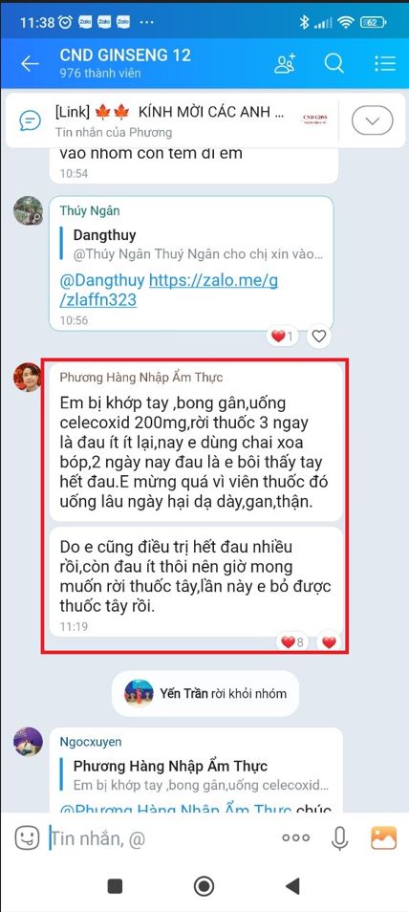Image resolution: width=409 pixels, height=912 pixels.
Task: Toggle heart reaction on Phương's message
Action: [330, 642]
